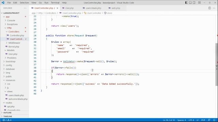The width and height of the screenshot is (218, 122).
Task: Click errors and warnings status indicator
Action: [7, 120]
